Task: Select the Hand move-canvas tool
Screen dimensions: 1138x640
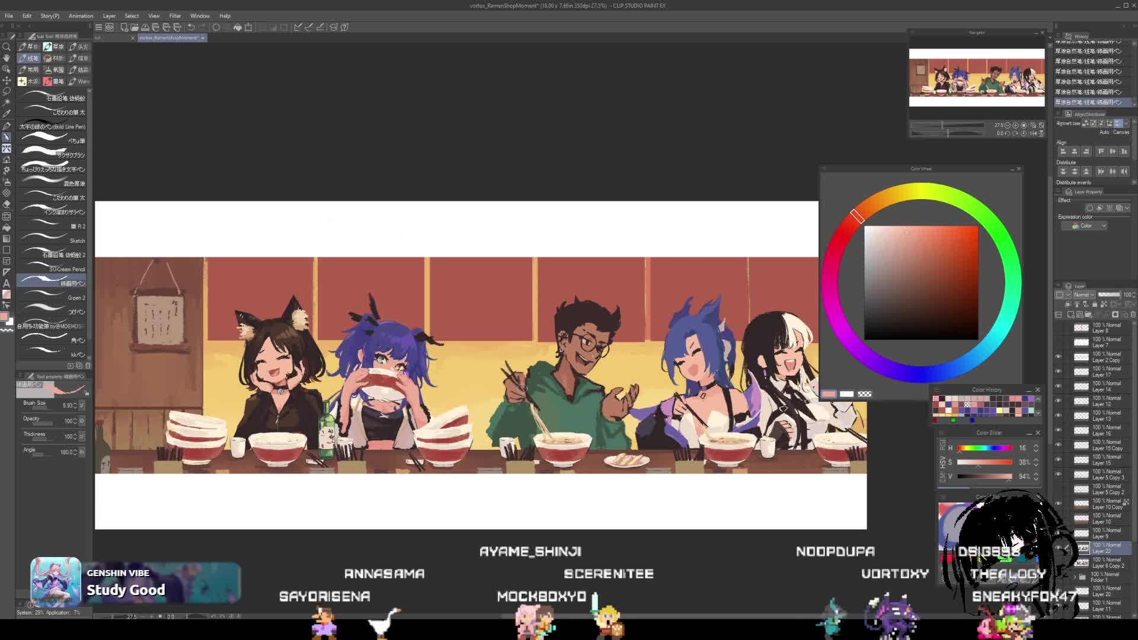Action: pos(7,58)
